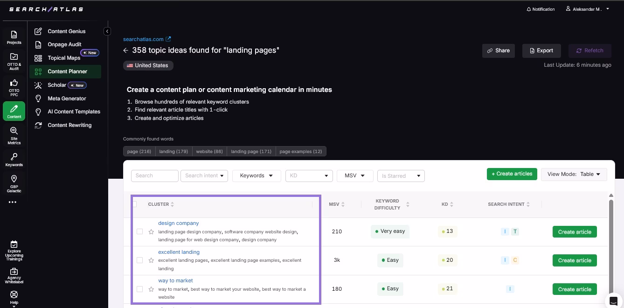The image size is (624, 308).
Task: Open the Projects icon in sidebar
Action: point(14,37)
